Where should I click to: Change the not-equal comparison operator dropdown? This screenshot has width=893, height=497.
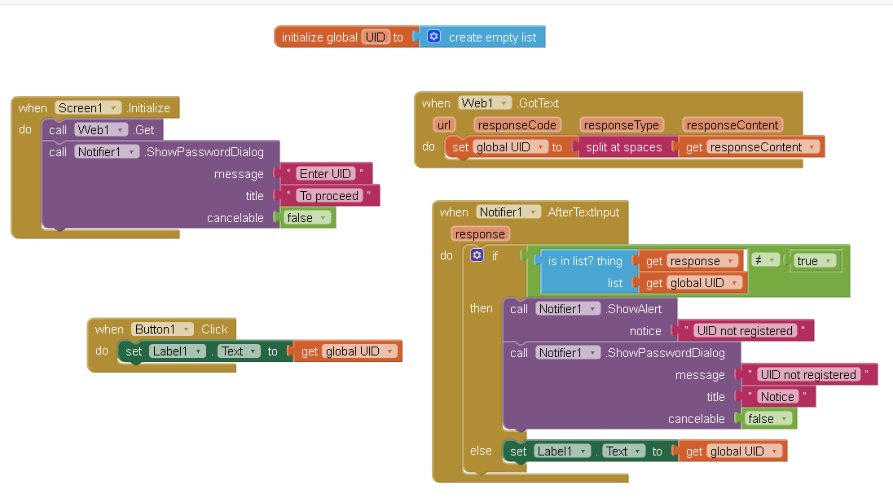765,260
